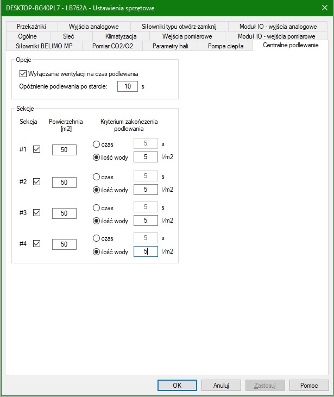Select ilość wody radio for section #3
Screen dimensions: 334x397
(x=96, y=221)
